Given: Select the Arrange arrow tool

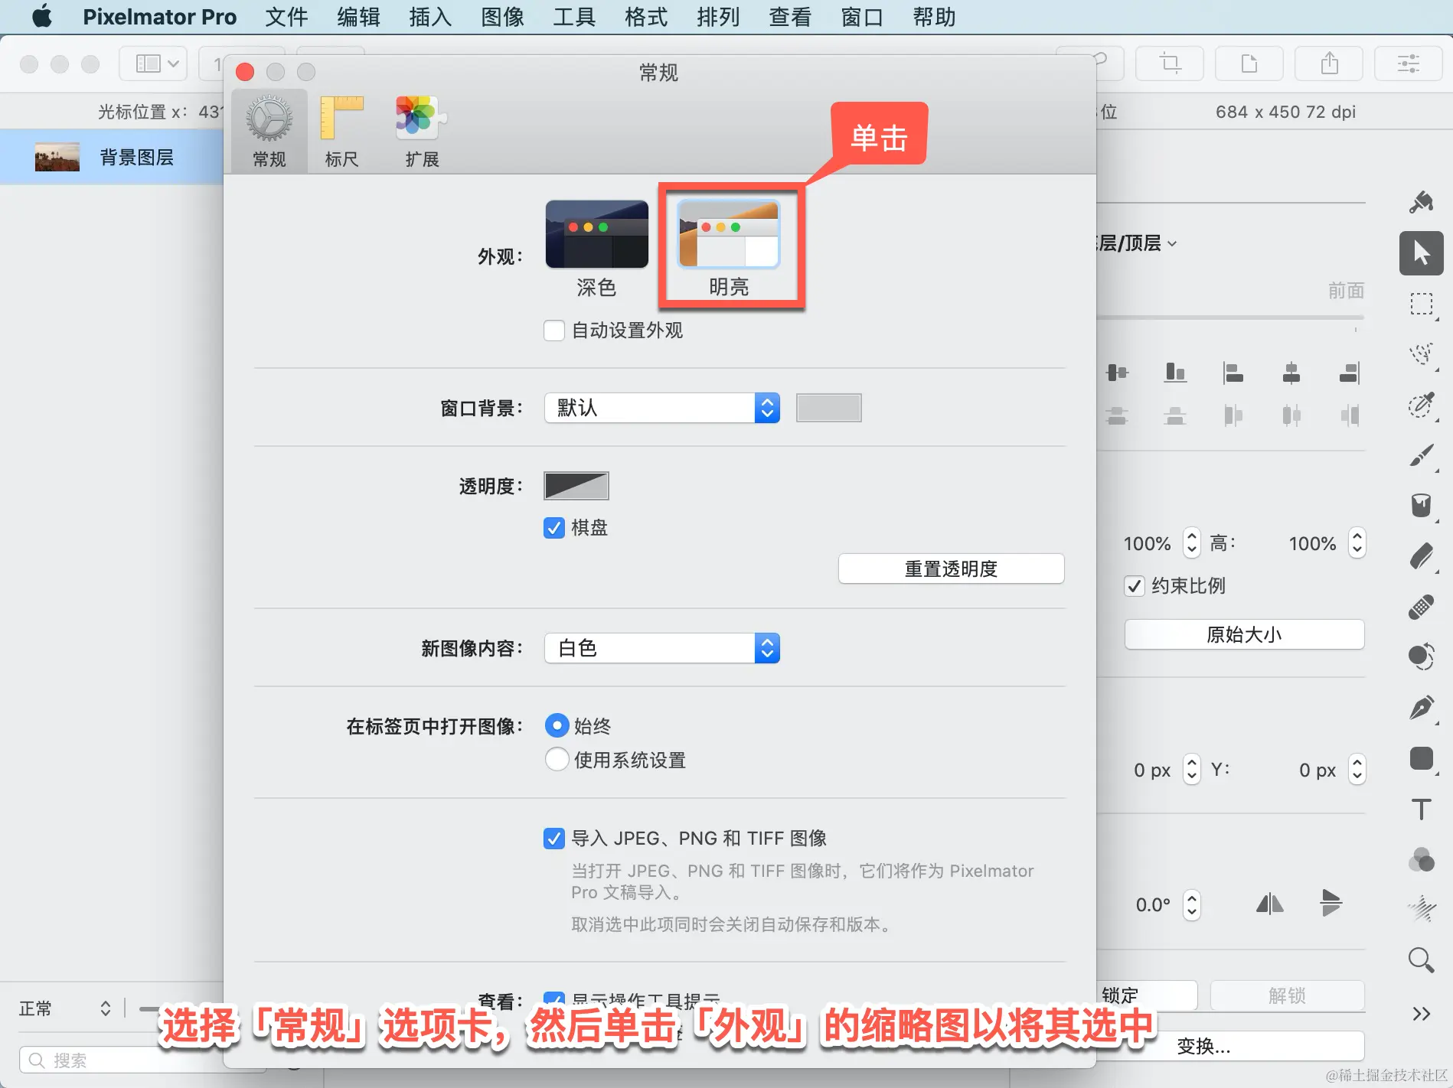Looking at the screenshot, I should (x=1421, y=253).
